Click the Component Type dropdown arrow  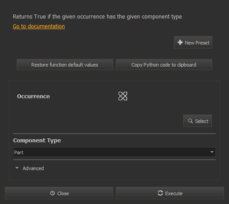click(212, 152)
